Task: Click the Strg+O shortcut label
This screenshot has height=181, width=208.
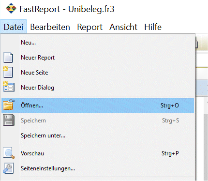Action: (x=170, y=106)
